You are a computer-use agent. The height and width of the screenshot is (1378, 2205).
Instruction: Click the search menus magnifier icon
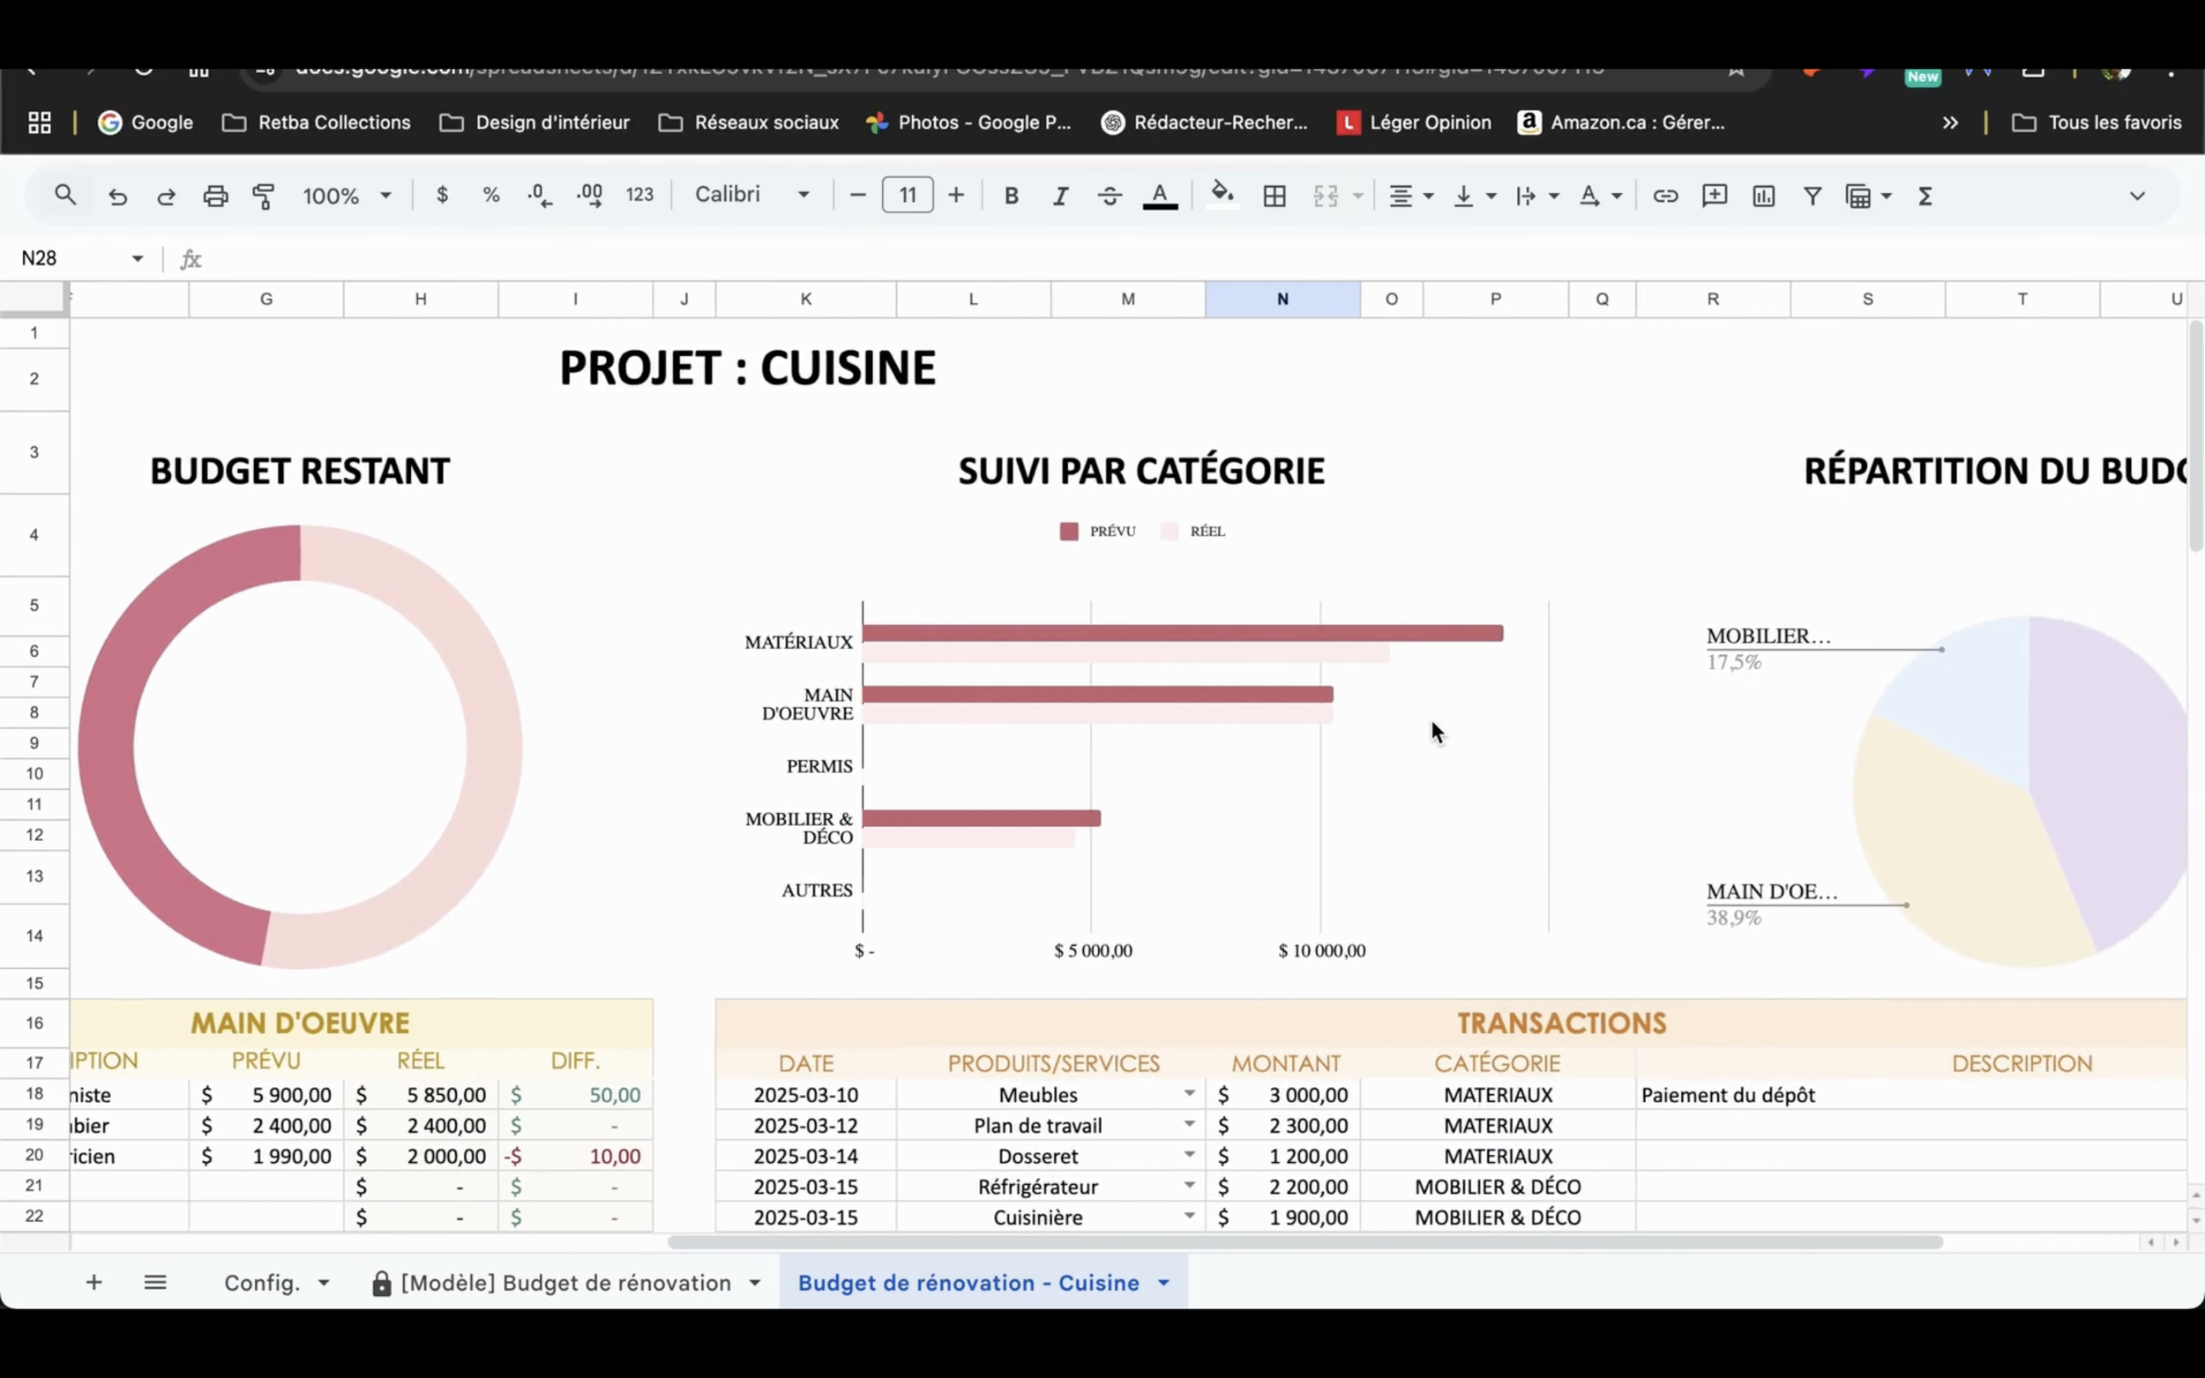(x=64, y=195)
